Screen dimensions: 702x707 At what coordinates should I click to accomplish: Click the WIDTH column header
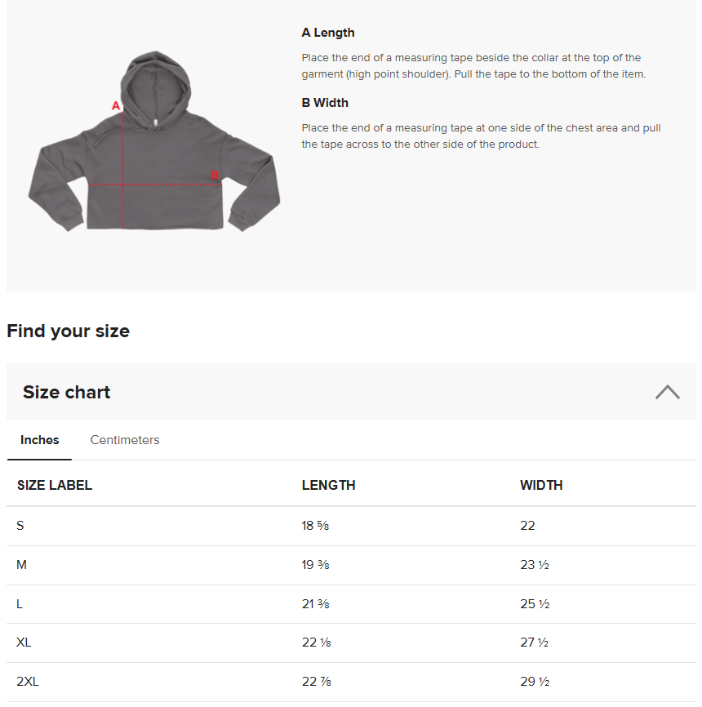[541, 485]
